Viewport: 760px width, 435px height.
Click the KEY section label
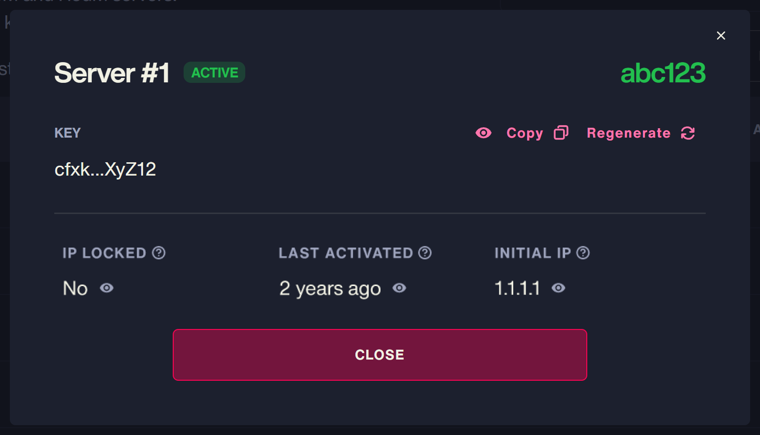(x=68, y=133)
